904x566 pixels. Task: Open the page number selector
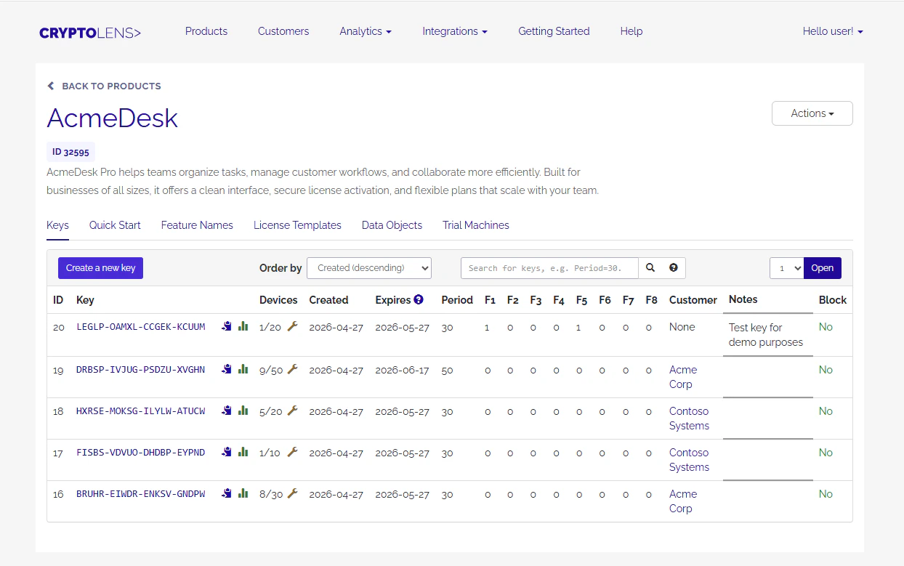pyautogui.click(x=786, y=268)
